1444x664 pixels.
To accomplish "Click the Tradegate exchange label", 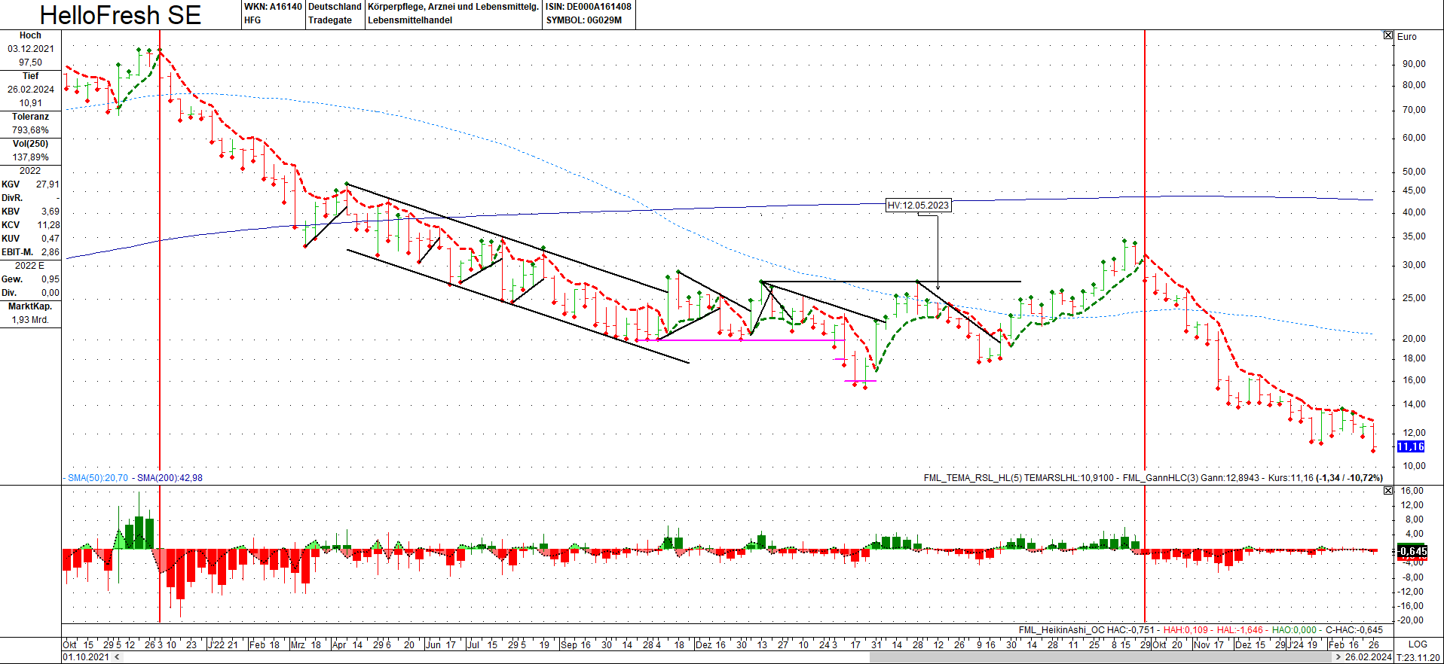I will 330,20.
